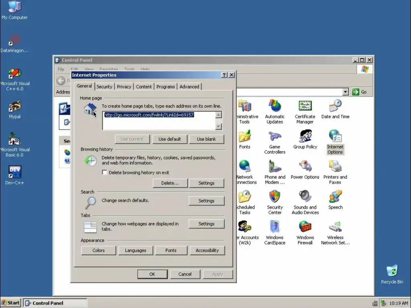This screenshot has width=411, height=308.
Task: Open Tabs Settings button
Action: (x=206, y=224)
